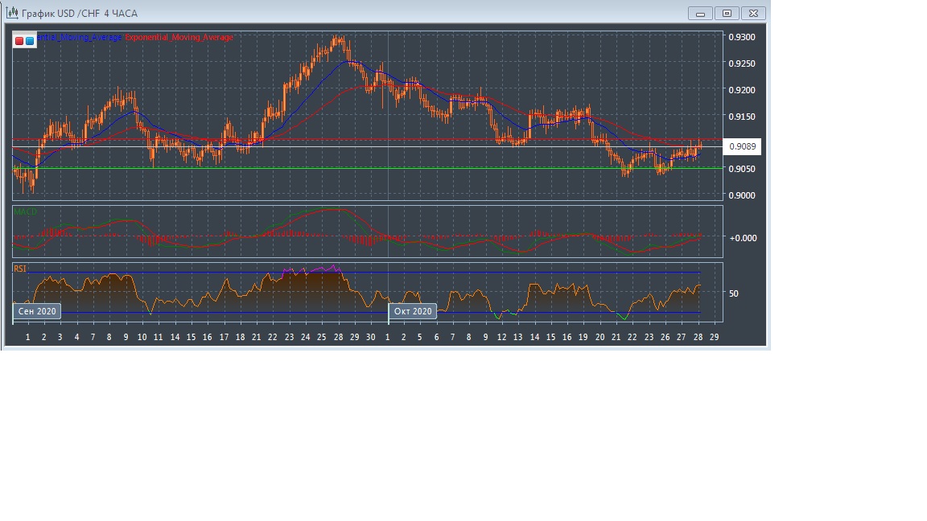Click the current price tag 0.9089
Image resolution: width=927 pixels, height=521 pixels.
click(741, 147)
